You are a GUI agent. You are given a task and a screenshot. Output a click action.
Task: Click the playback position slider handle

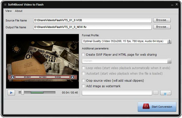[22, 92]
